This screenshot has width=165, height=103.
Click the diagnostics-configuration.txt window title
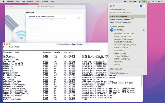pos(70,44)
